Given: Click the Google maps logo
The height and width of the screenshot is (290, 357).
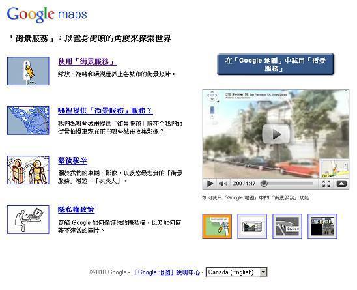Looking at the screenshot, I should (x=47, y=14).
